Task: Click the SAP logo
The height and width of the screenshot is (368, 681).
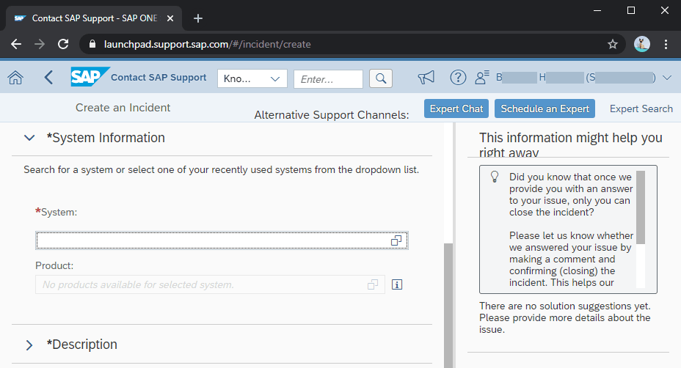Action: pyautogui.click(x=90, y=77)
